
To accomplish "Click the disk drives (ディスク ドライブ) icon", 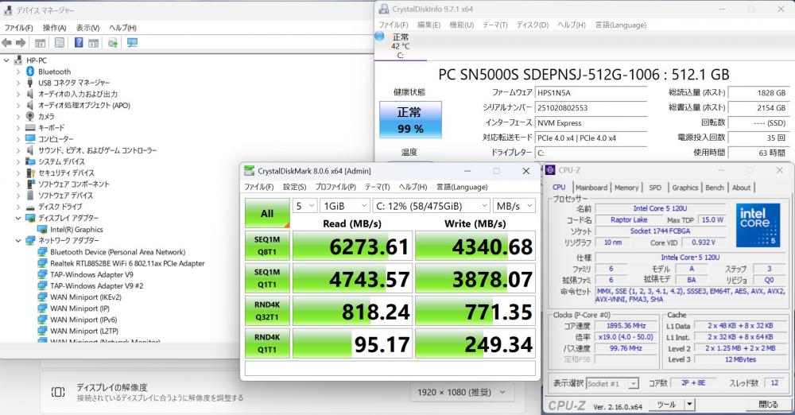I will [x=30, y=207].
